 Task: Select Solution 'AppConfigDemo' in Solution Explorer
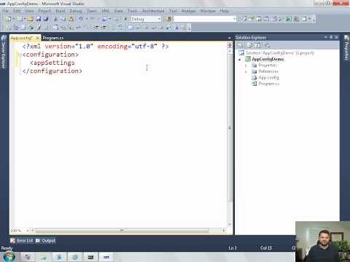click(276, 53)
